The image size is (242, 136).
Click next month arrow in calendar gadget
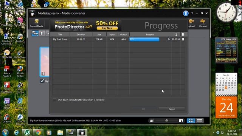point(235,75)
